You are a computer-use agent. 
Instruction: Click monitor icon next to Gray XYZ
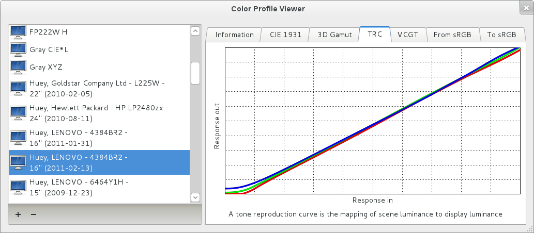click(x=18, y=67)
